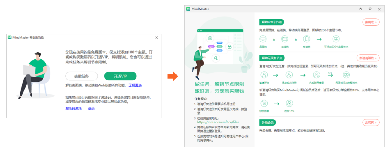The image size is (391, 154).
Task: Click the 去做任务 button in the dialog
Action: point(82,76)
